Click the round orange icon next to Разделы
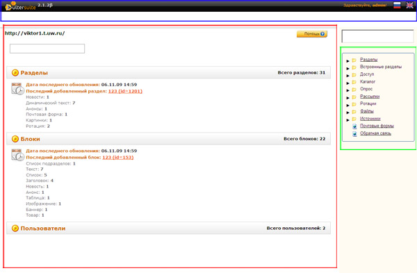 [15, 72]
